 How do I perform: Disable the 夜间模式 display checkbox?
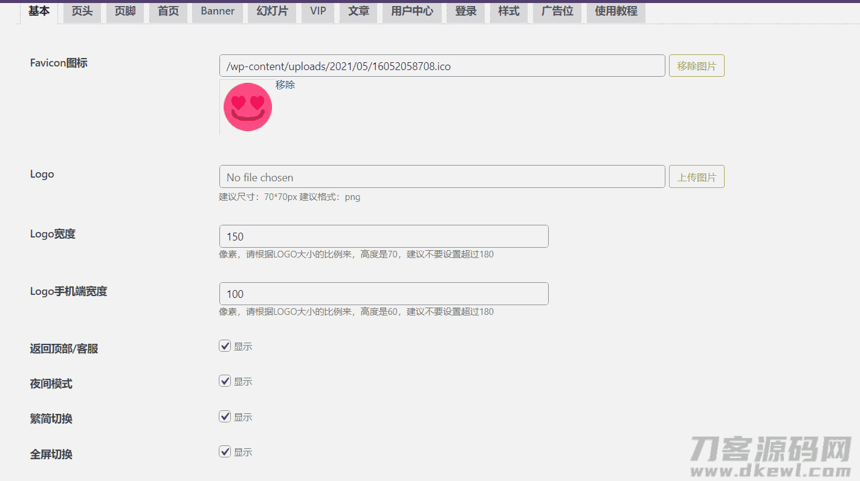[x=225, y=381]
